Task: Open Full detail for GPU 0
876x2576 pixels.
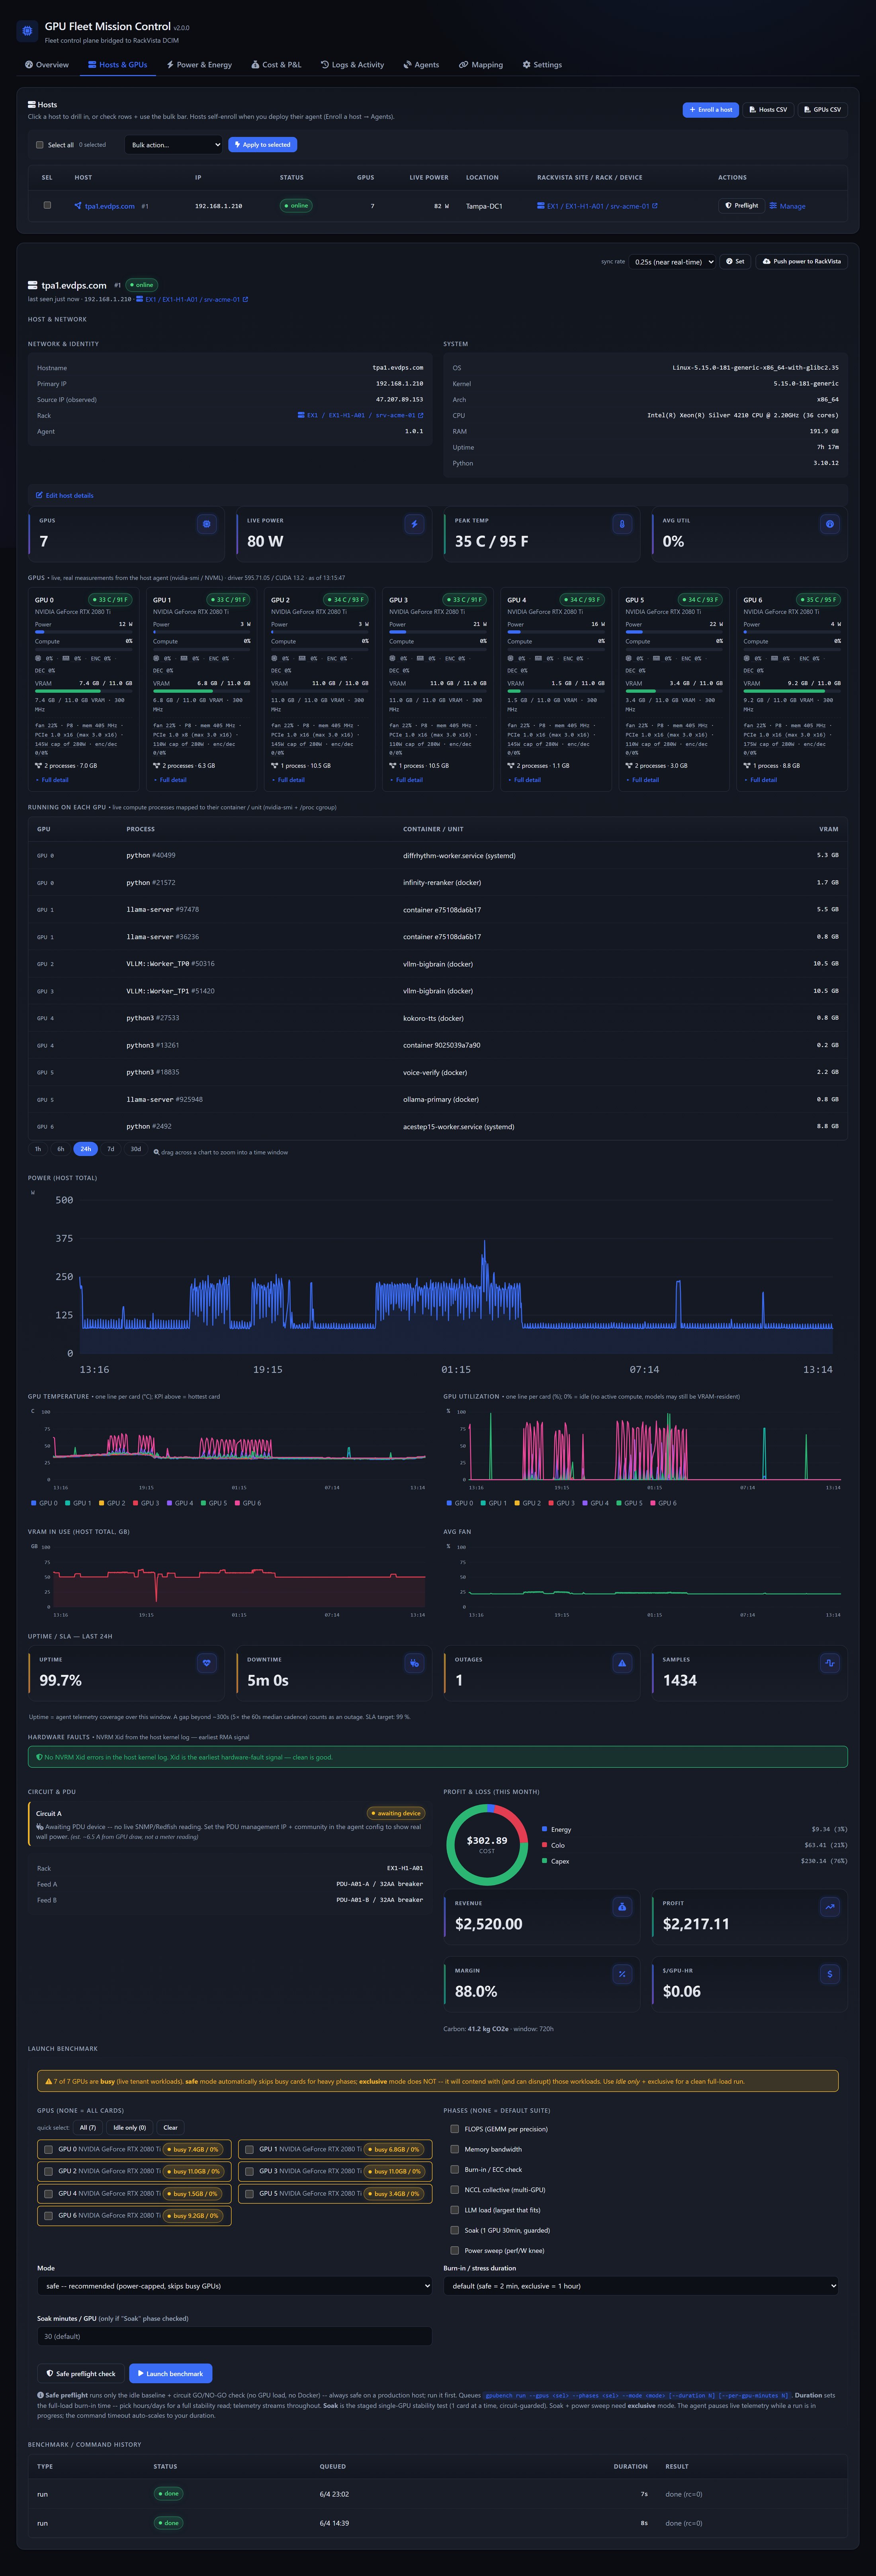Action: pyautogui.click(x=52, y=780)
